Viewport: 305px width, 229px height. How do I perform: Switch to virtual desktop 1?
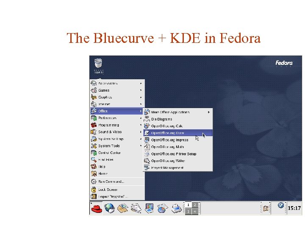point(188,205)
